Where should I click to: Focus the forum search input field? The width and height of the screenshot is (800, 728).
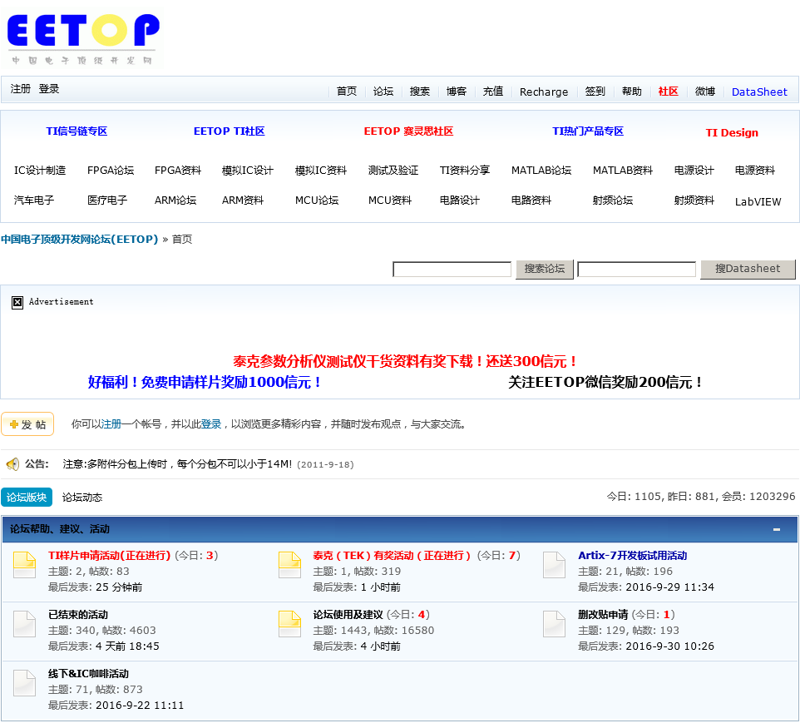pos(452,269)
